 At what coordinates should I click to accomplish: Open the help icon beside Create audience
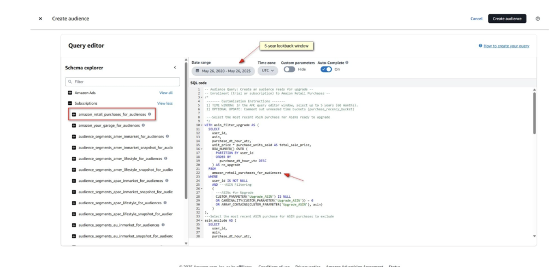(x=538, y=19)
